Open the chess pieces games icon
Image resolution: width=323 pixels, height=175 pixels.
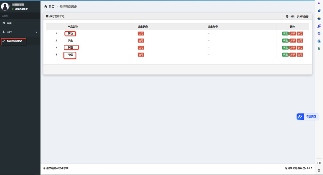point(319,26)
